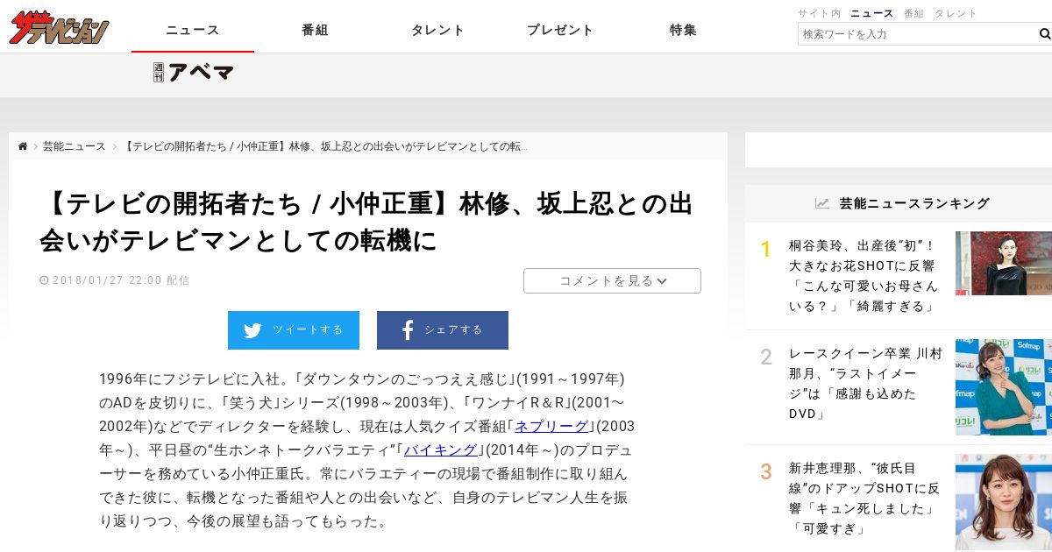Click the 桐谷美玲 ranking thumbnail

point(1004,263)
